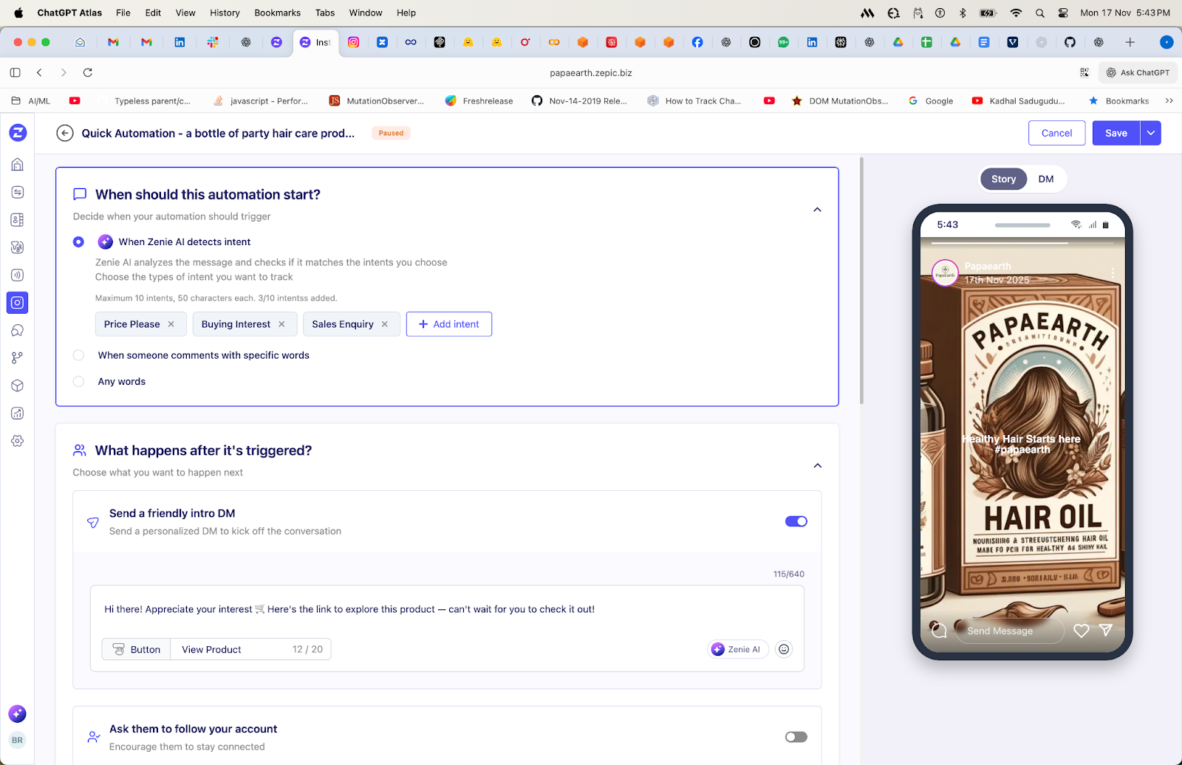Collapse When should this automation start section
Screen dimensions: 1182x765
pos(817,210)
